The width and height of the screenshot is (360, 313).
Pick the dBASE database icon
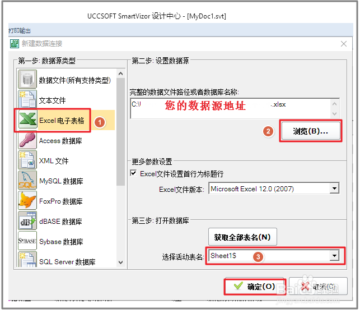pyautogui.click(x=27, y=221)
